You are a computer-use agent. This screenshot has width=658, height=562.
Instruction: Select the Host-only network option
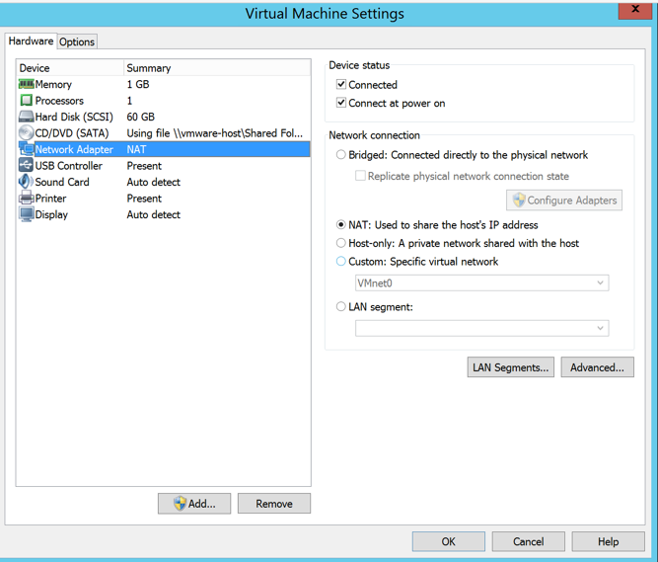(340, 243)
